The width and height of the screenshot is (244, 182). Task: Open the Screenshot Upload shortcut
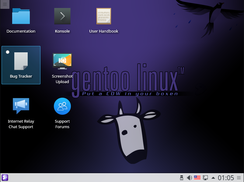[x=62, y=61]
